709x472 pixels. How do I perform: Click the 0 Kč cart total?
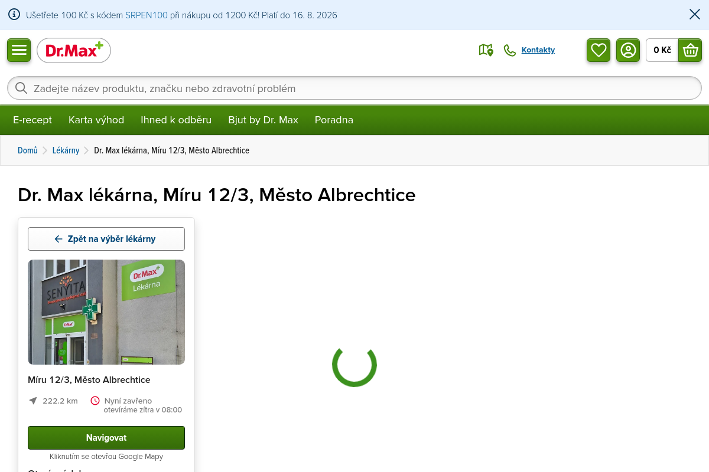[662, 50]
